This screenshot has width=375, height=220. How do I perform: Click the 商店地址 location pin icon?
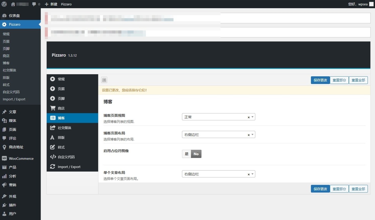coord(4,147)
